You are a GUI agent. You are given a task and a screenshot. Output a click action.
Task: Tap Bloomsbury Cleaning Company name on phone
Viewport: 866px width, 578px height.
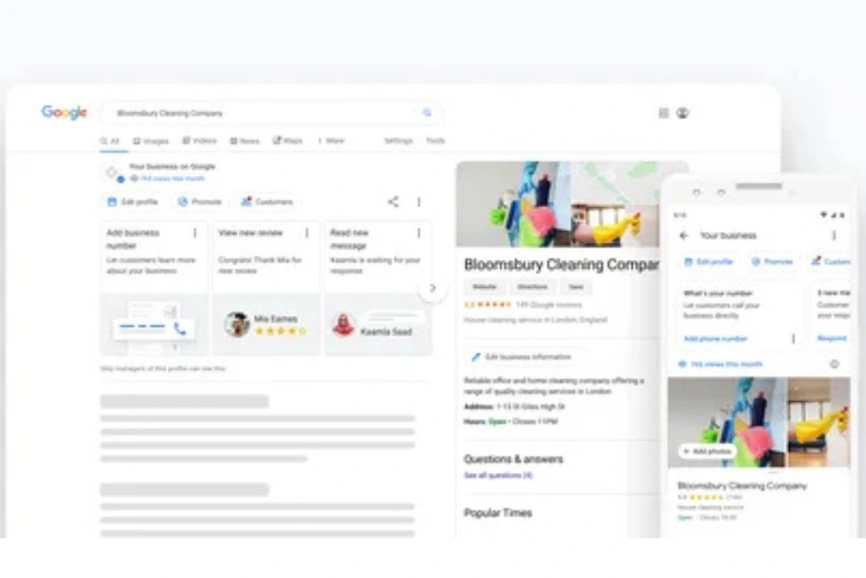pos(743,486)
